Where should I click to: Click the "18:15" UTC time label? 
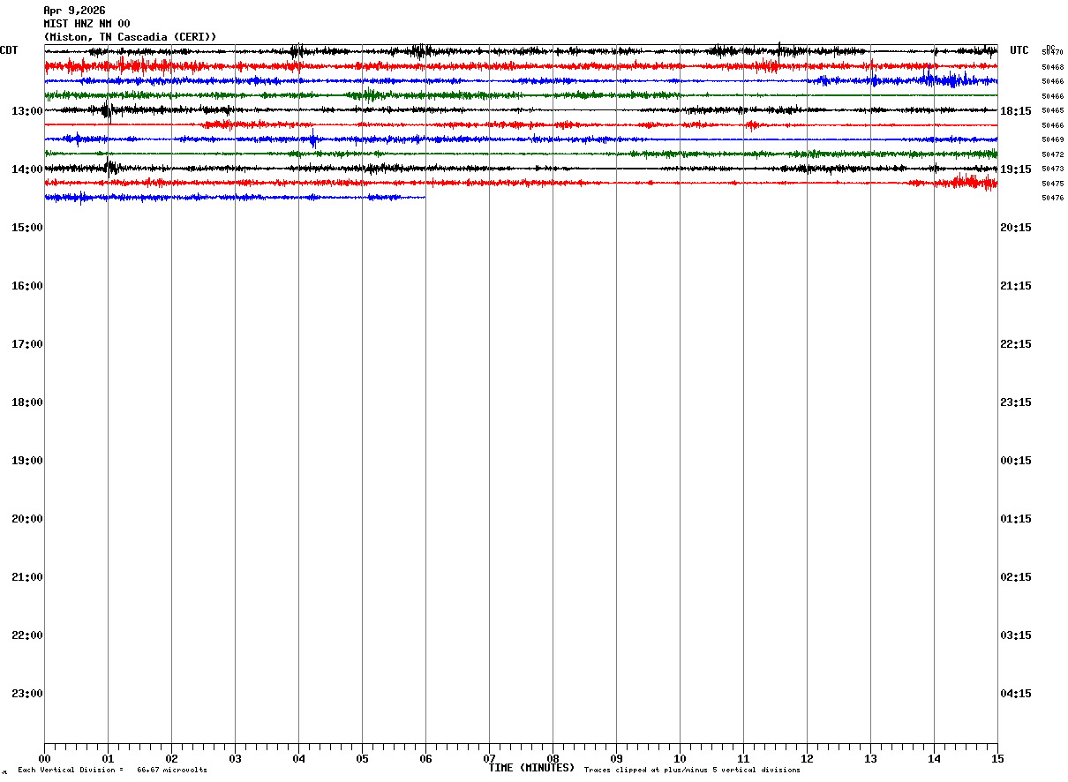point(1016,111)
